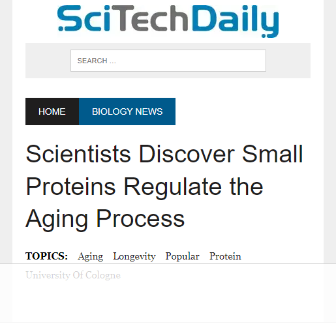The width and height of the screenshot is (336, 326).
Task: Open the Protein topic link
Action: pyautogui.click(x=225, y=256)
